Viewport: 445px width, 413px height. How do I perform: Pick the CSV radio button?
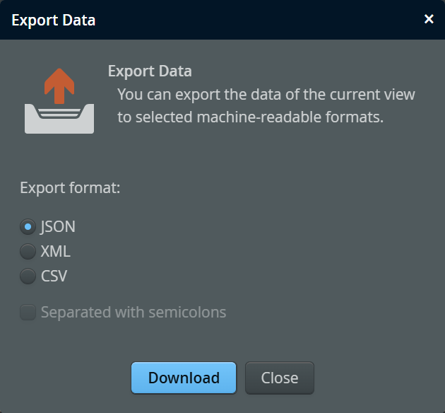click(28, 276)
